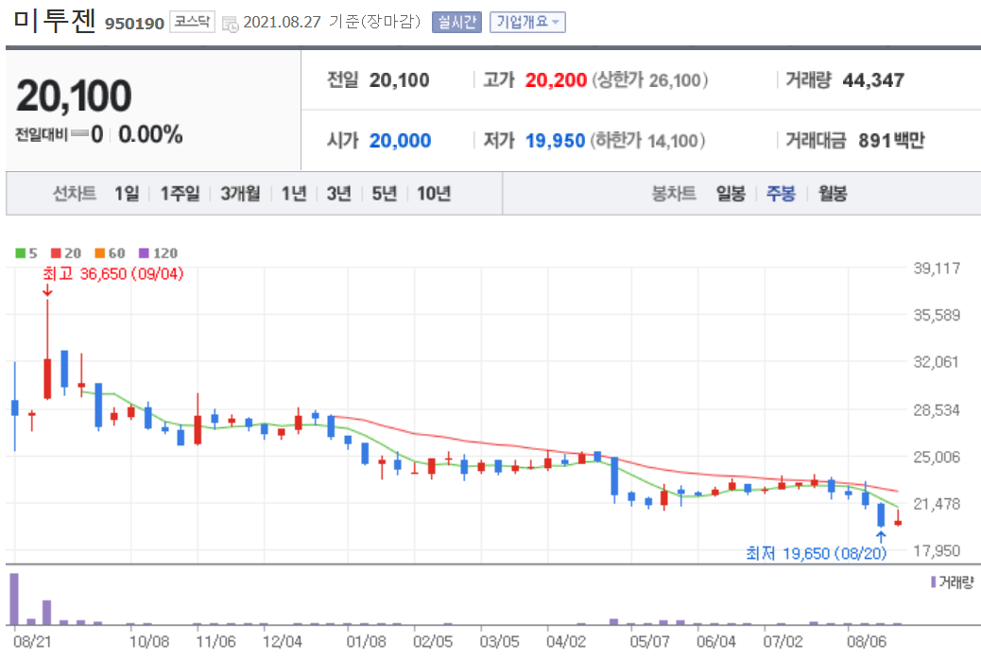Click the 39,117 price axis label
Image resolution: width=981 pixels, height=659 pixels.
click(x=937, y=269)
